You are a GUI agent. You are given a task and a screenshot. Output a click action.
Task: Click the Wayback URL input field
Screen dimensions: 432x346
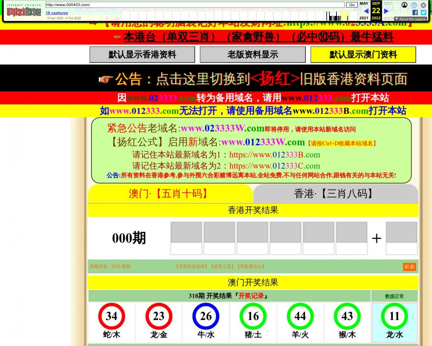pyautogui.click(x=195, y=5)
